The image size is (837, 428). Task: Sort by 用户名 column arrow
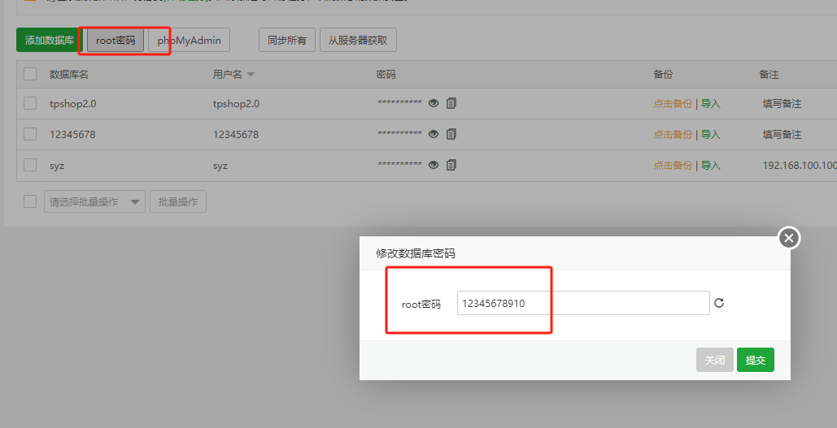(x=251, y=75)
